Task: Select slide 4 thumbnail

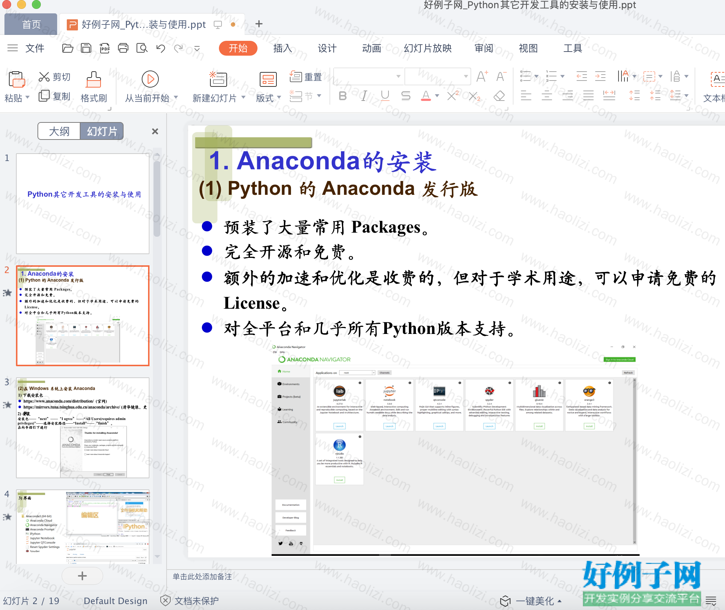Action: [83, 527]
